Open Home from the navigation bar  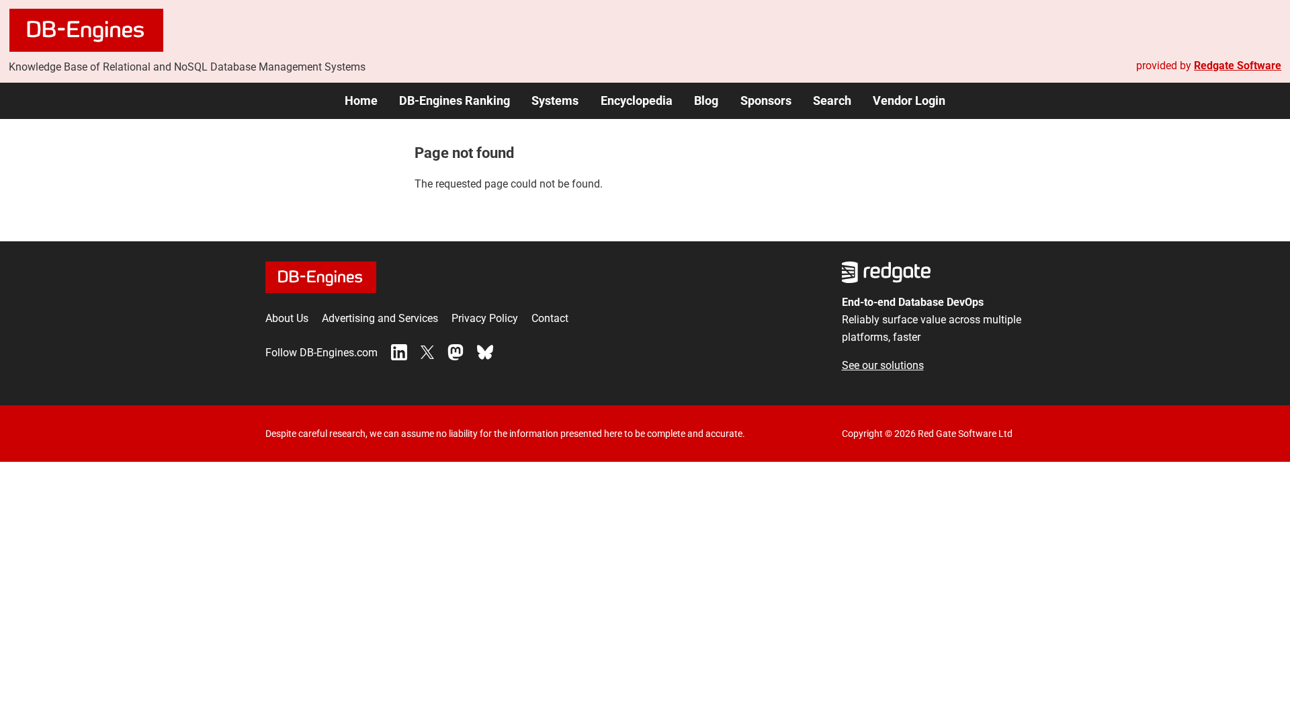point(361,101)
